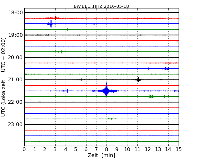Image resolution: width=203 pixels, height=162 pixels.
Task: Click x-axis tick label 13
Action: tap(158, 150)
